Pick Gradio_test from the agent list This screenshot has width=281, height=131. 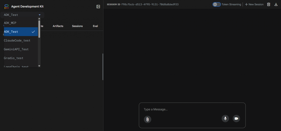(x=21, y=58)
